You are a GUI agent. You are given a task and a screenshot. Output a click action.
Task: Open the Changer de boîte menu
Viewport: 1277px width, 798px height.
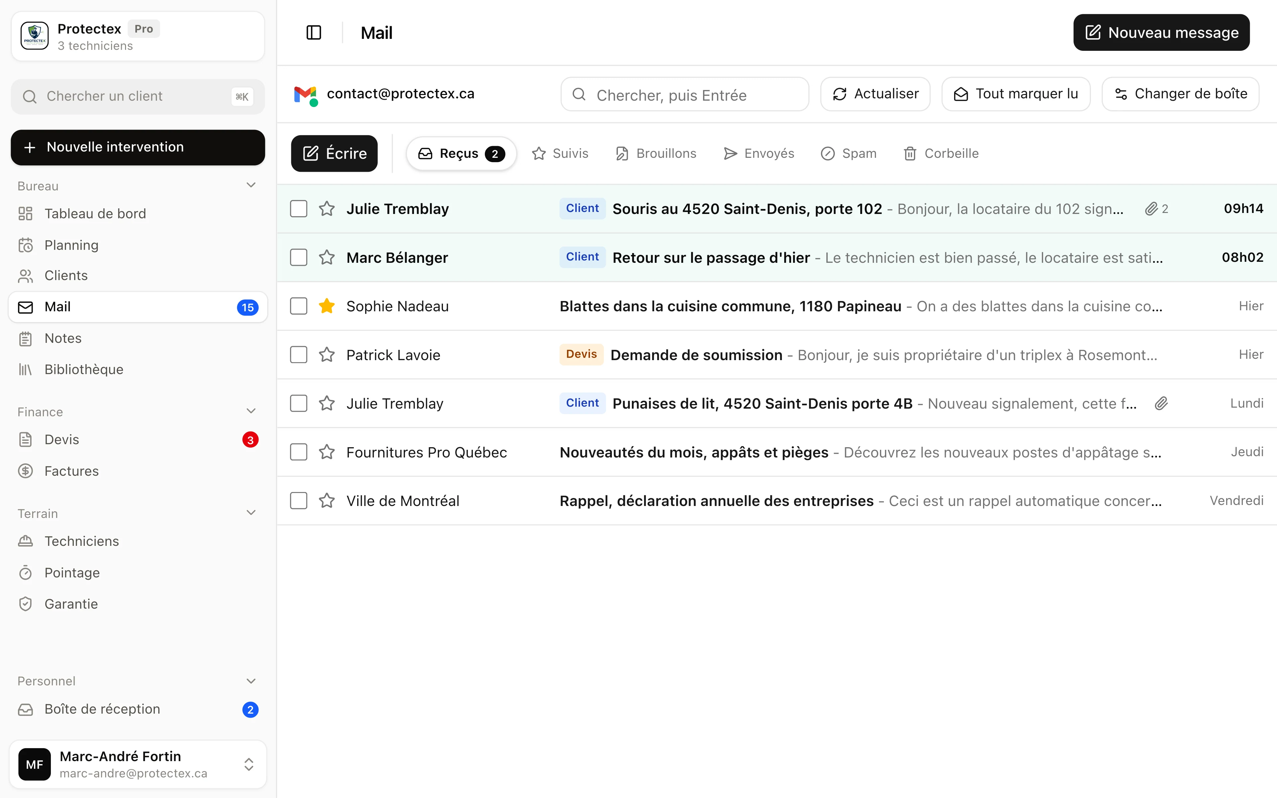[x=1180, y=94]
